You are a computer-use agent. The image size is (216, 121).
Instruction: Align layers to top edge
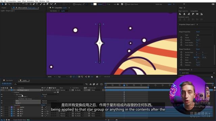coord(193,14)
